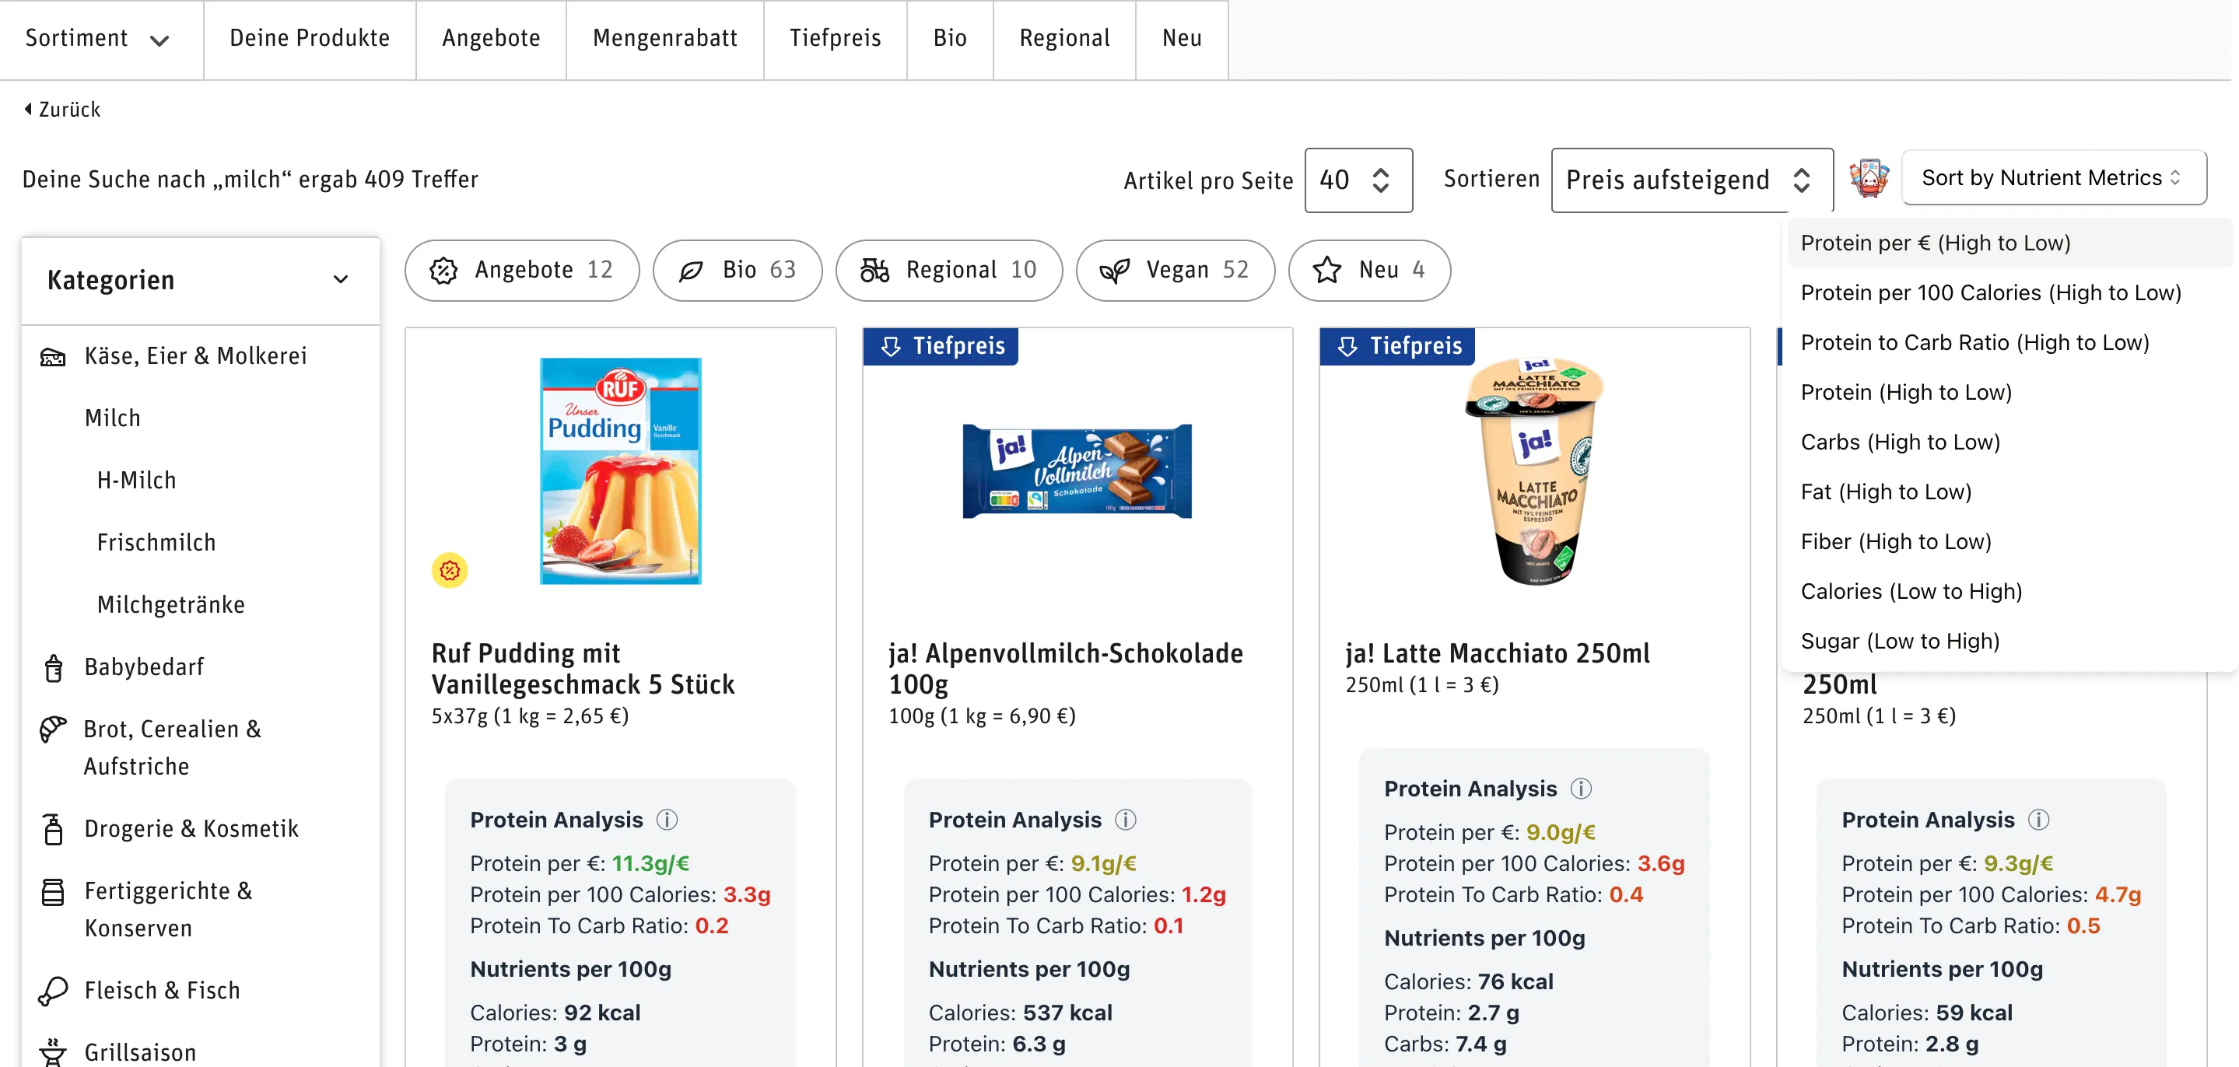
Task: Collapse the Kategorien panel
Action: tap(341, 280)
